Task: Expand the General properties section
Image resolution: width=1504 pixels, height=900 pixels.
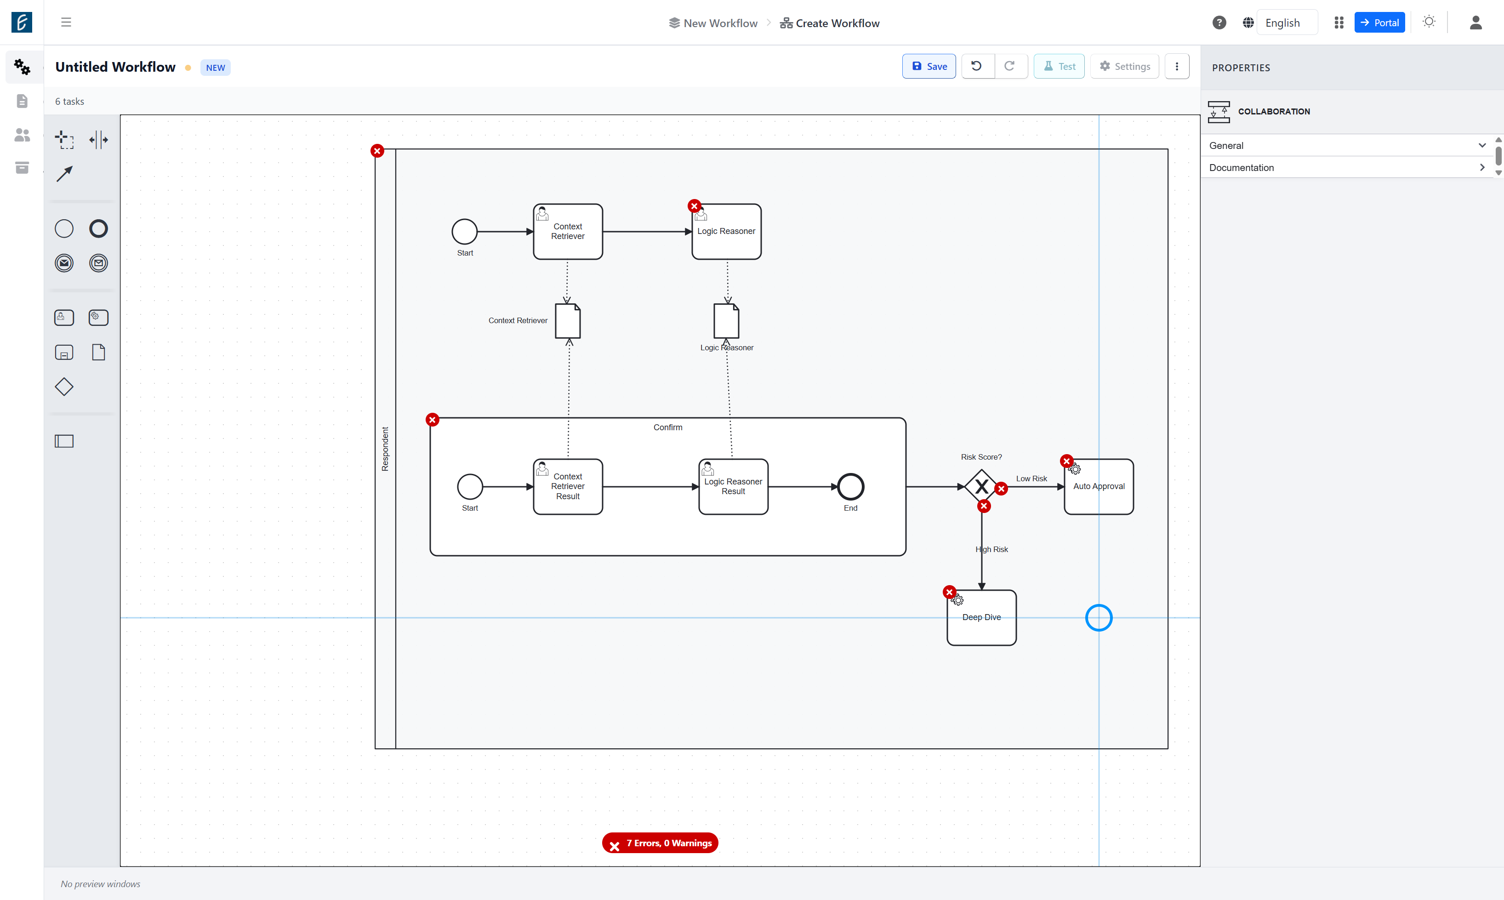Action: [x=1348, y=146]
